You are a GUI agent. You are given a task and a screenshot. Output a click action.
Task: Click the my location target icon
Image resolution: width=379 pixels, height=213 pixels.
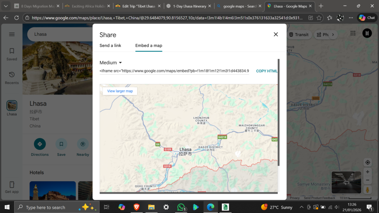pos(368,162)
